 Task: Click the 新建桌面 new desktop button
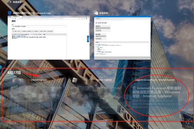(x=15, y=2)
